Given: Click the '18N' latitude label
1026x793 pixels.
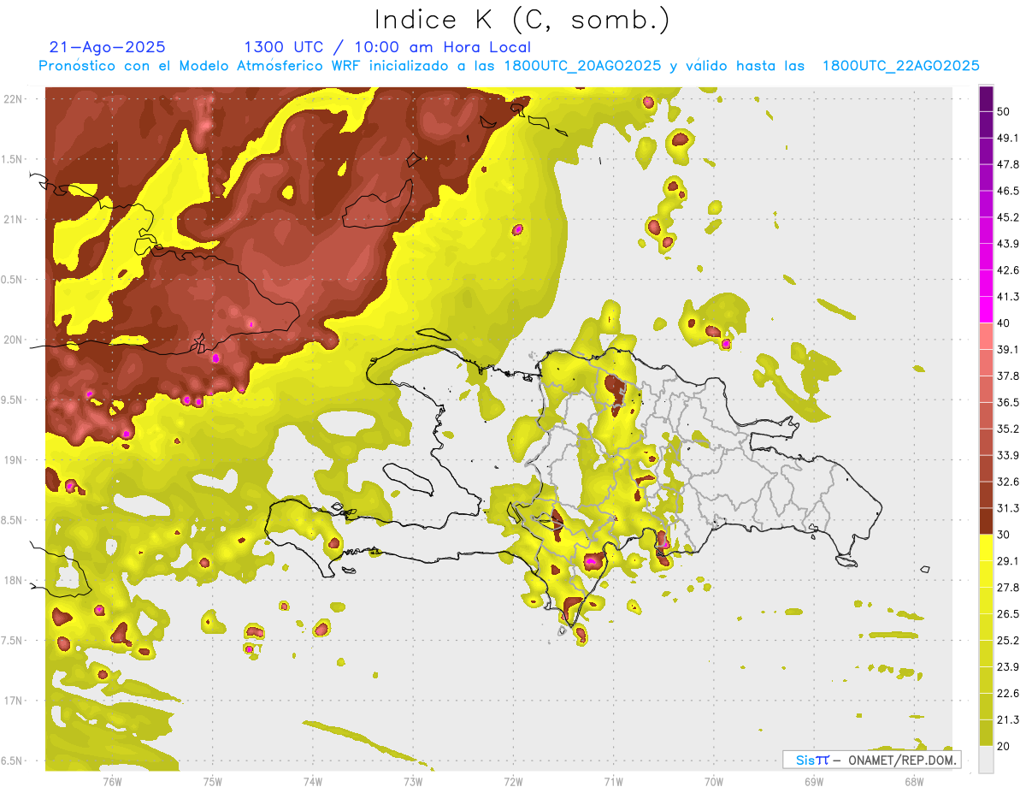Looking at the screenshot, I should pyautogui.click(x=15, y=580).
